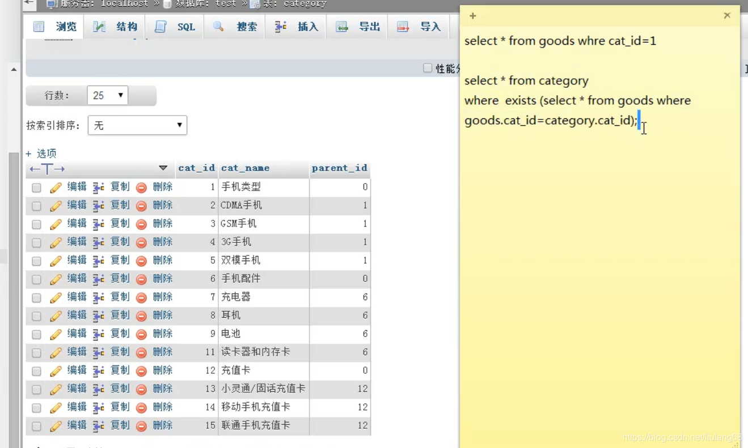Open the 导出 (Export) tab

tap(357, 27)
